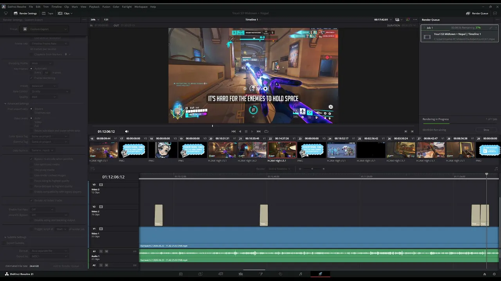501x281 pixels.
Task: Open the Fairlight menu
Action: click(127, 7)
